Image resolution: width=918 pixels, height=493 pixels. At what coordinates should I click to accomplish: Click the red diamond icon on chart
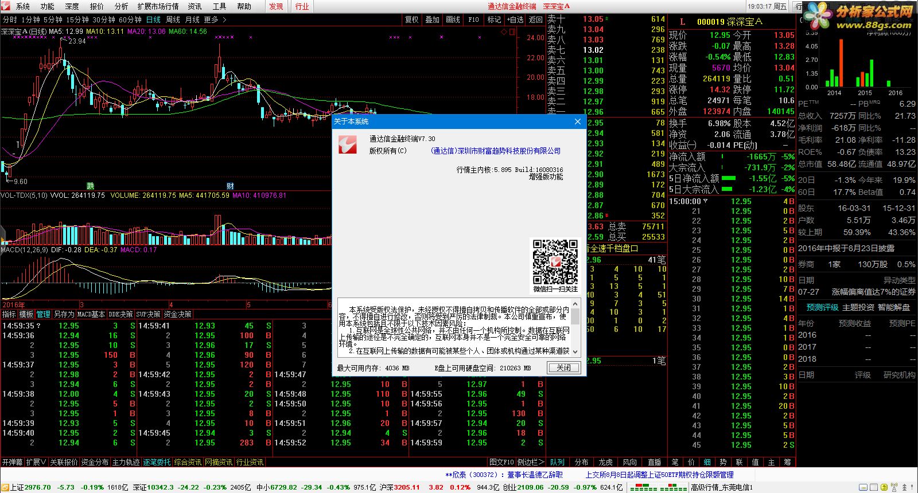(504, 32)
